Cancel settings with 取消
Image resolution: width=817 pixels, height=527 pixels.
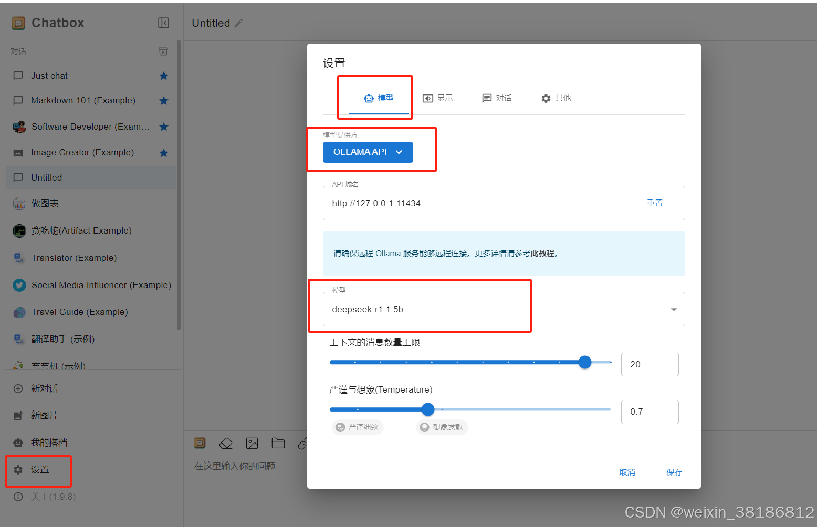coord(627,472)
